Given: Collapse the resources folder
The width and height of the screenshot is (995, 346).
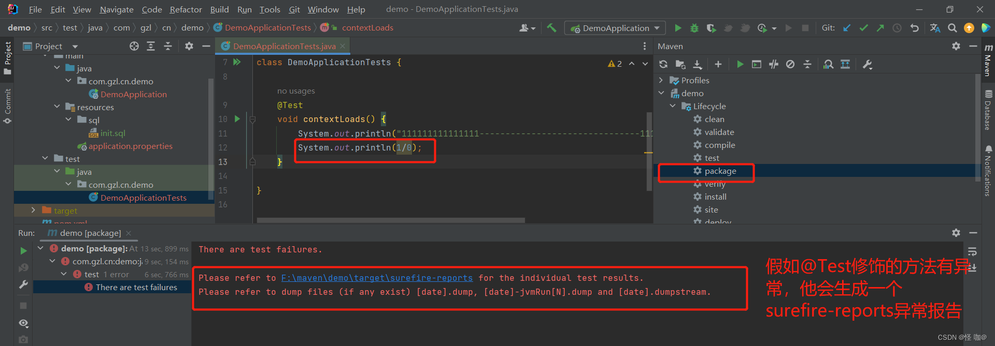Looking at the screenshot, I should (57, 107).
